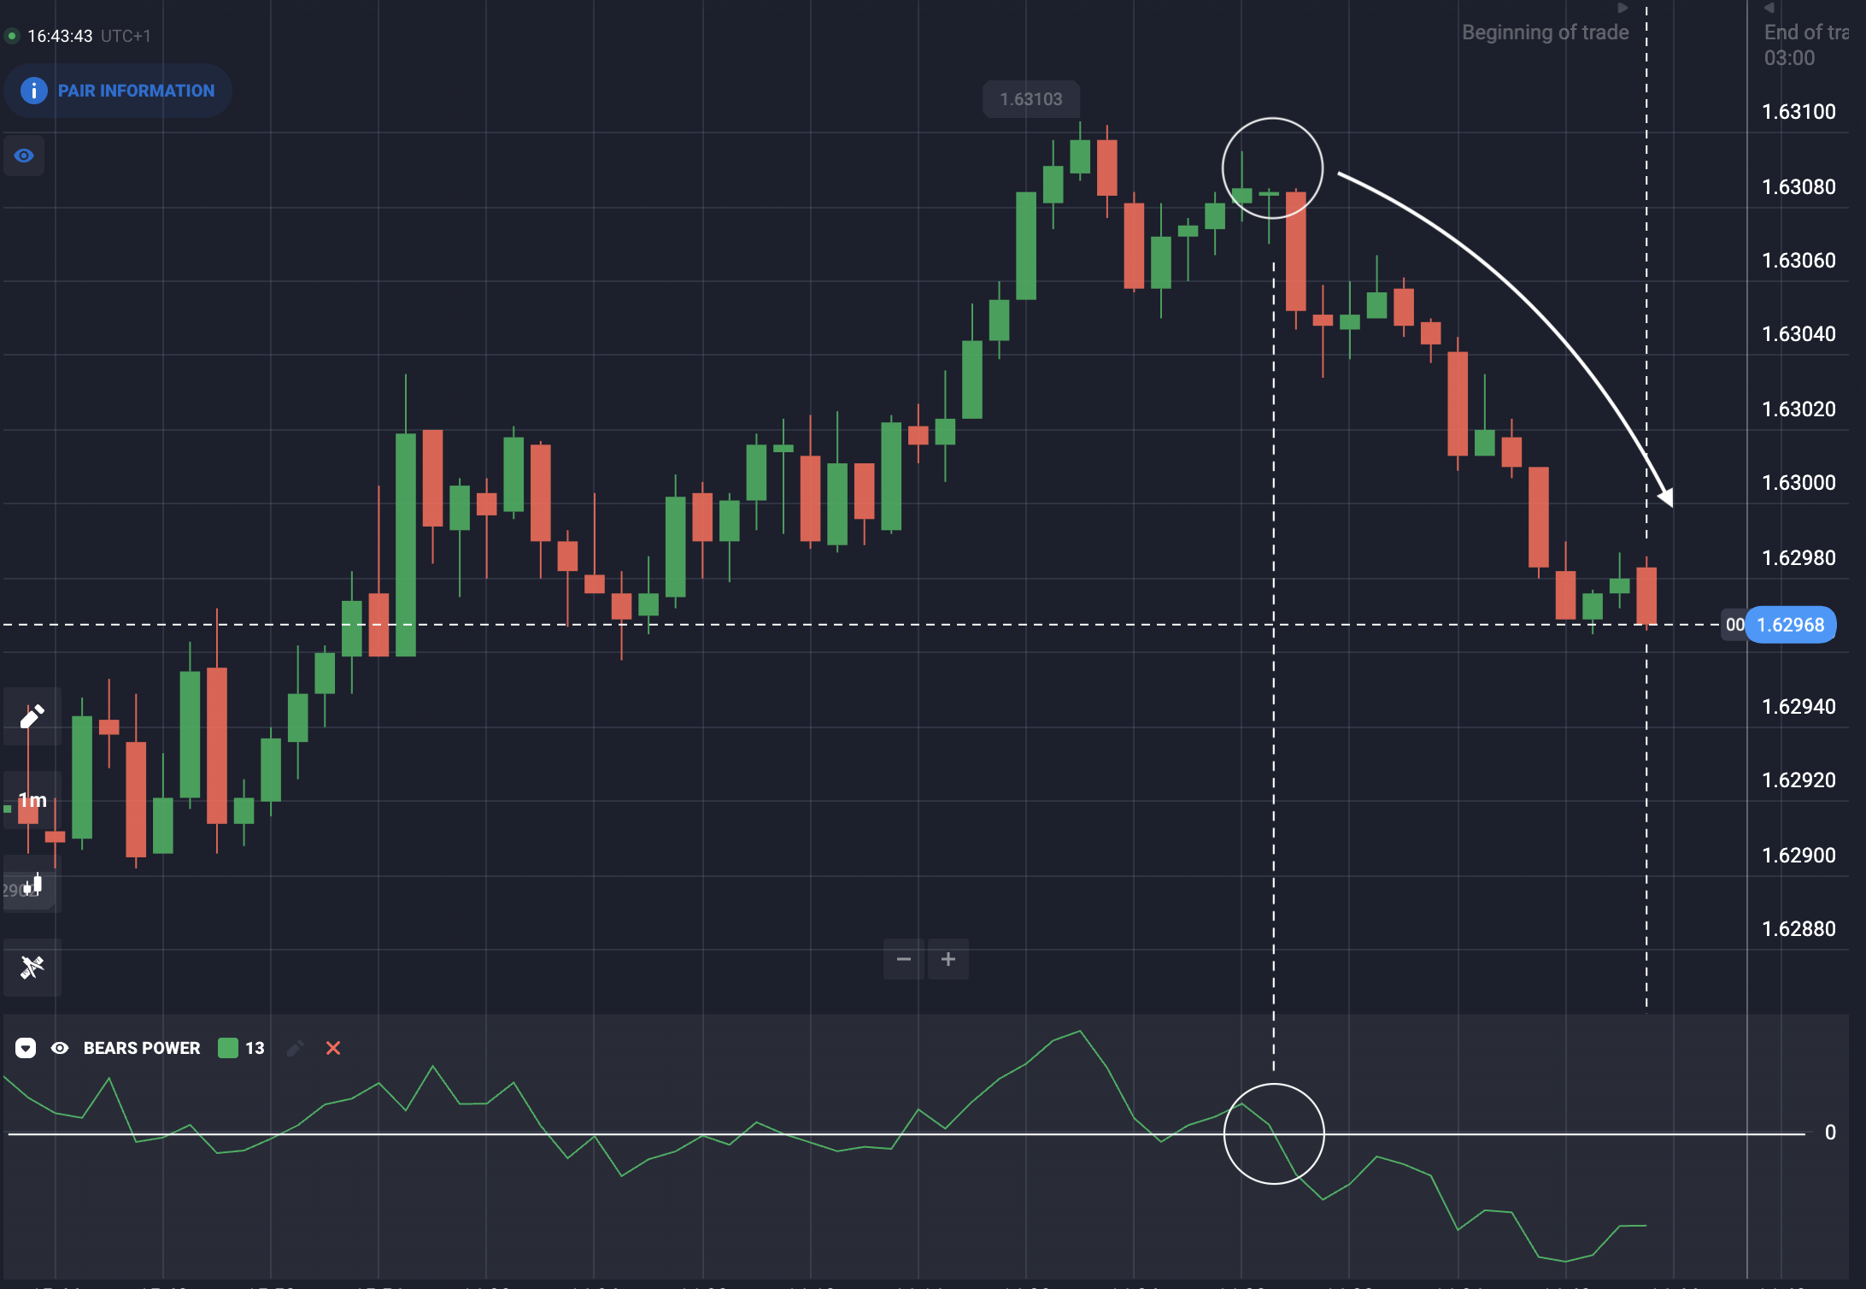Remove Bears Power indicator with red X

coord(333,1048)
